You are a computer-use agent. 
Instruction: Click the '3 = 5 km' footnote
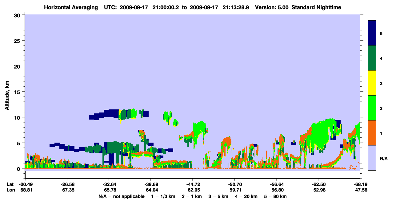[218, 196]
